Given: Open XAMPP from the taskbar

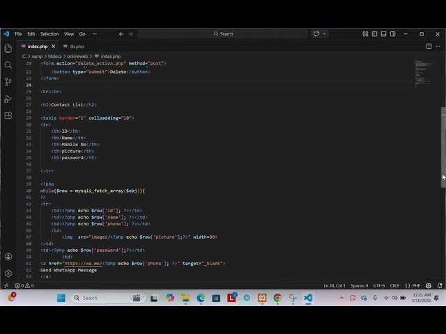Looking at the screenshot, I should tap(262, 298).
